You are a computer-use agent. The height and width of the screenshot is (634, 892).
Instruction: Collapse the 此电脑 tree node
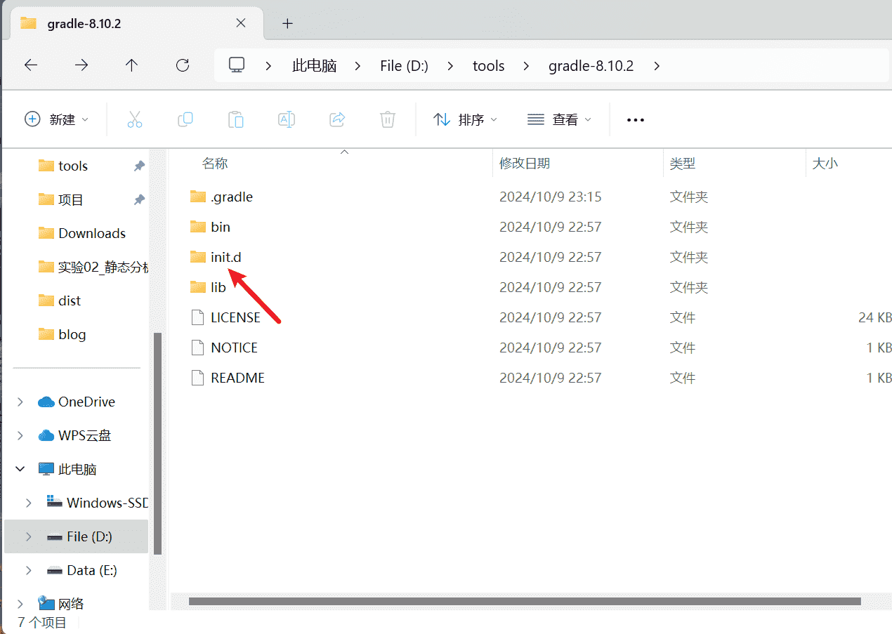[x=20, y=469]
